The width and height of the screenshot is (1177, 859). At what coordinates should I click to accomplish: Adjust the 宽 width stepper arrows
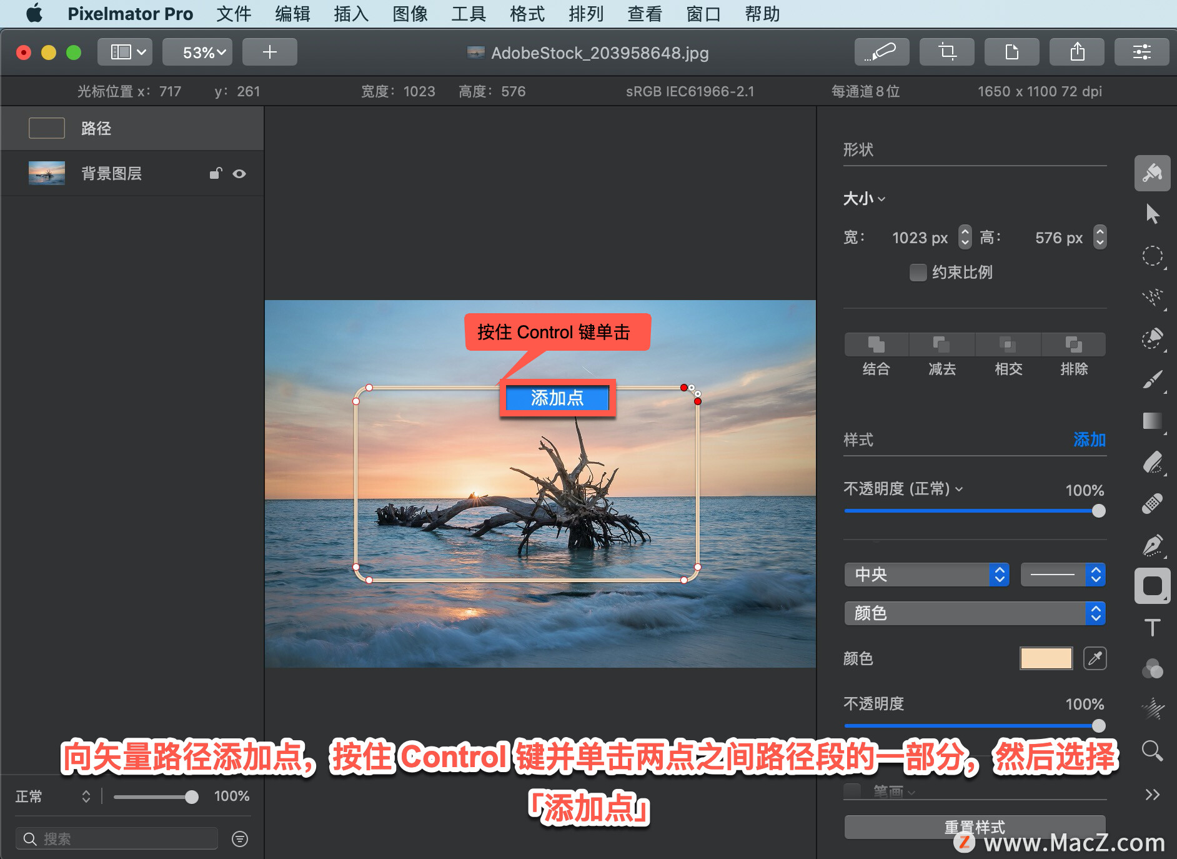coord(965,237)
